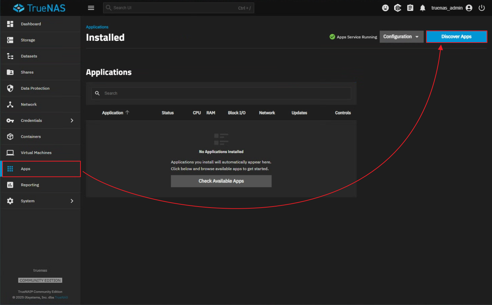Click the truenas_admin username
The image size is (492, 305).
tap(447, 8)
